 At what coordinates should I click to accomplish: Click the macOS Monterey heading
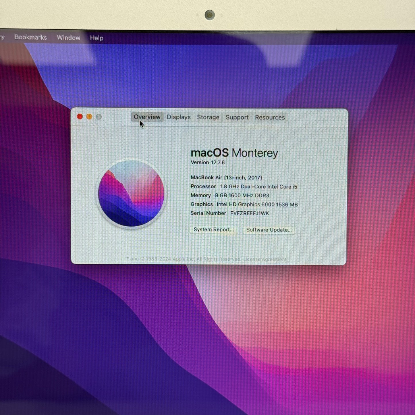(x=234, y=153)
